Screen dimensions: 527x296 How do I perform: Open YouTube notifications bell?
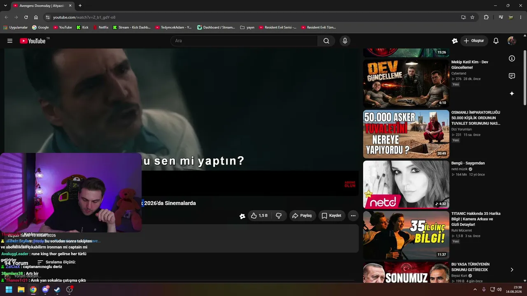pyautogui.click(x=496, y=41)
